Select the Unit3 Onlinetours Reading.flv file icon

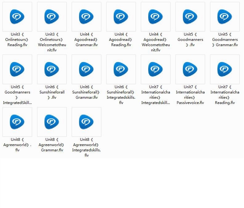17,17
